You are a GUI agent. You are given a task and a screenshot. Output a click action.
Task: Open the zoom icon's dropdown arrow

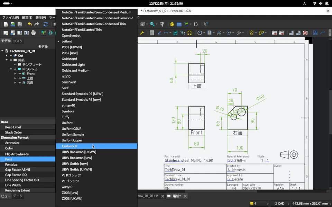[157, 24]
